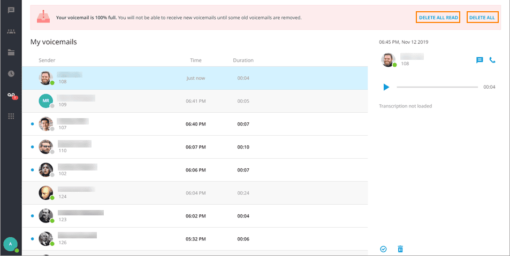Sort voicemails by Duration column header
The image size is (510, 256).
[243, 60]
